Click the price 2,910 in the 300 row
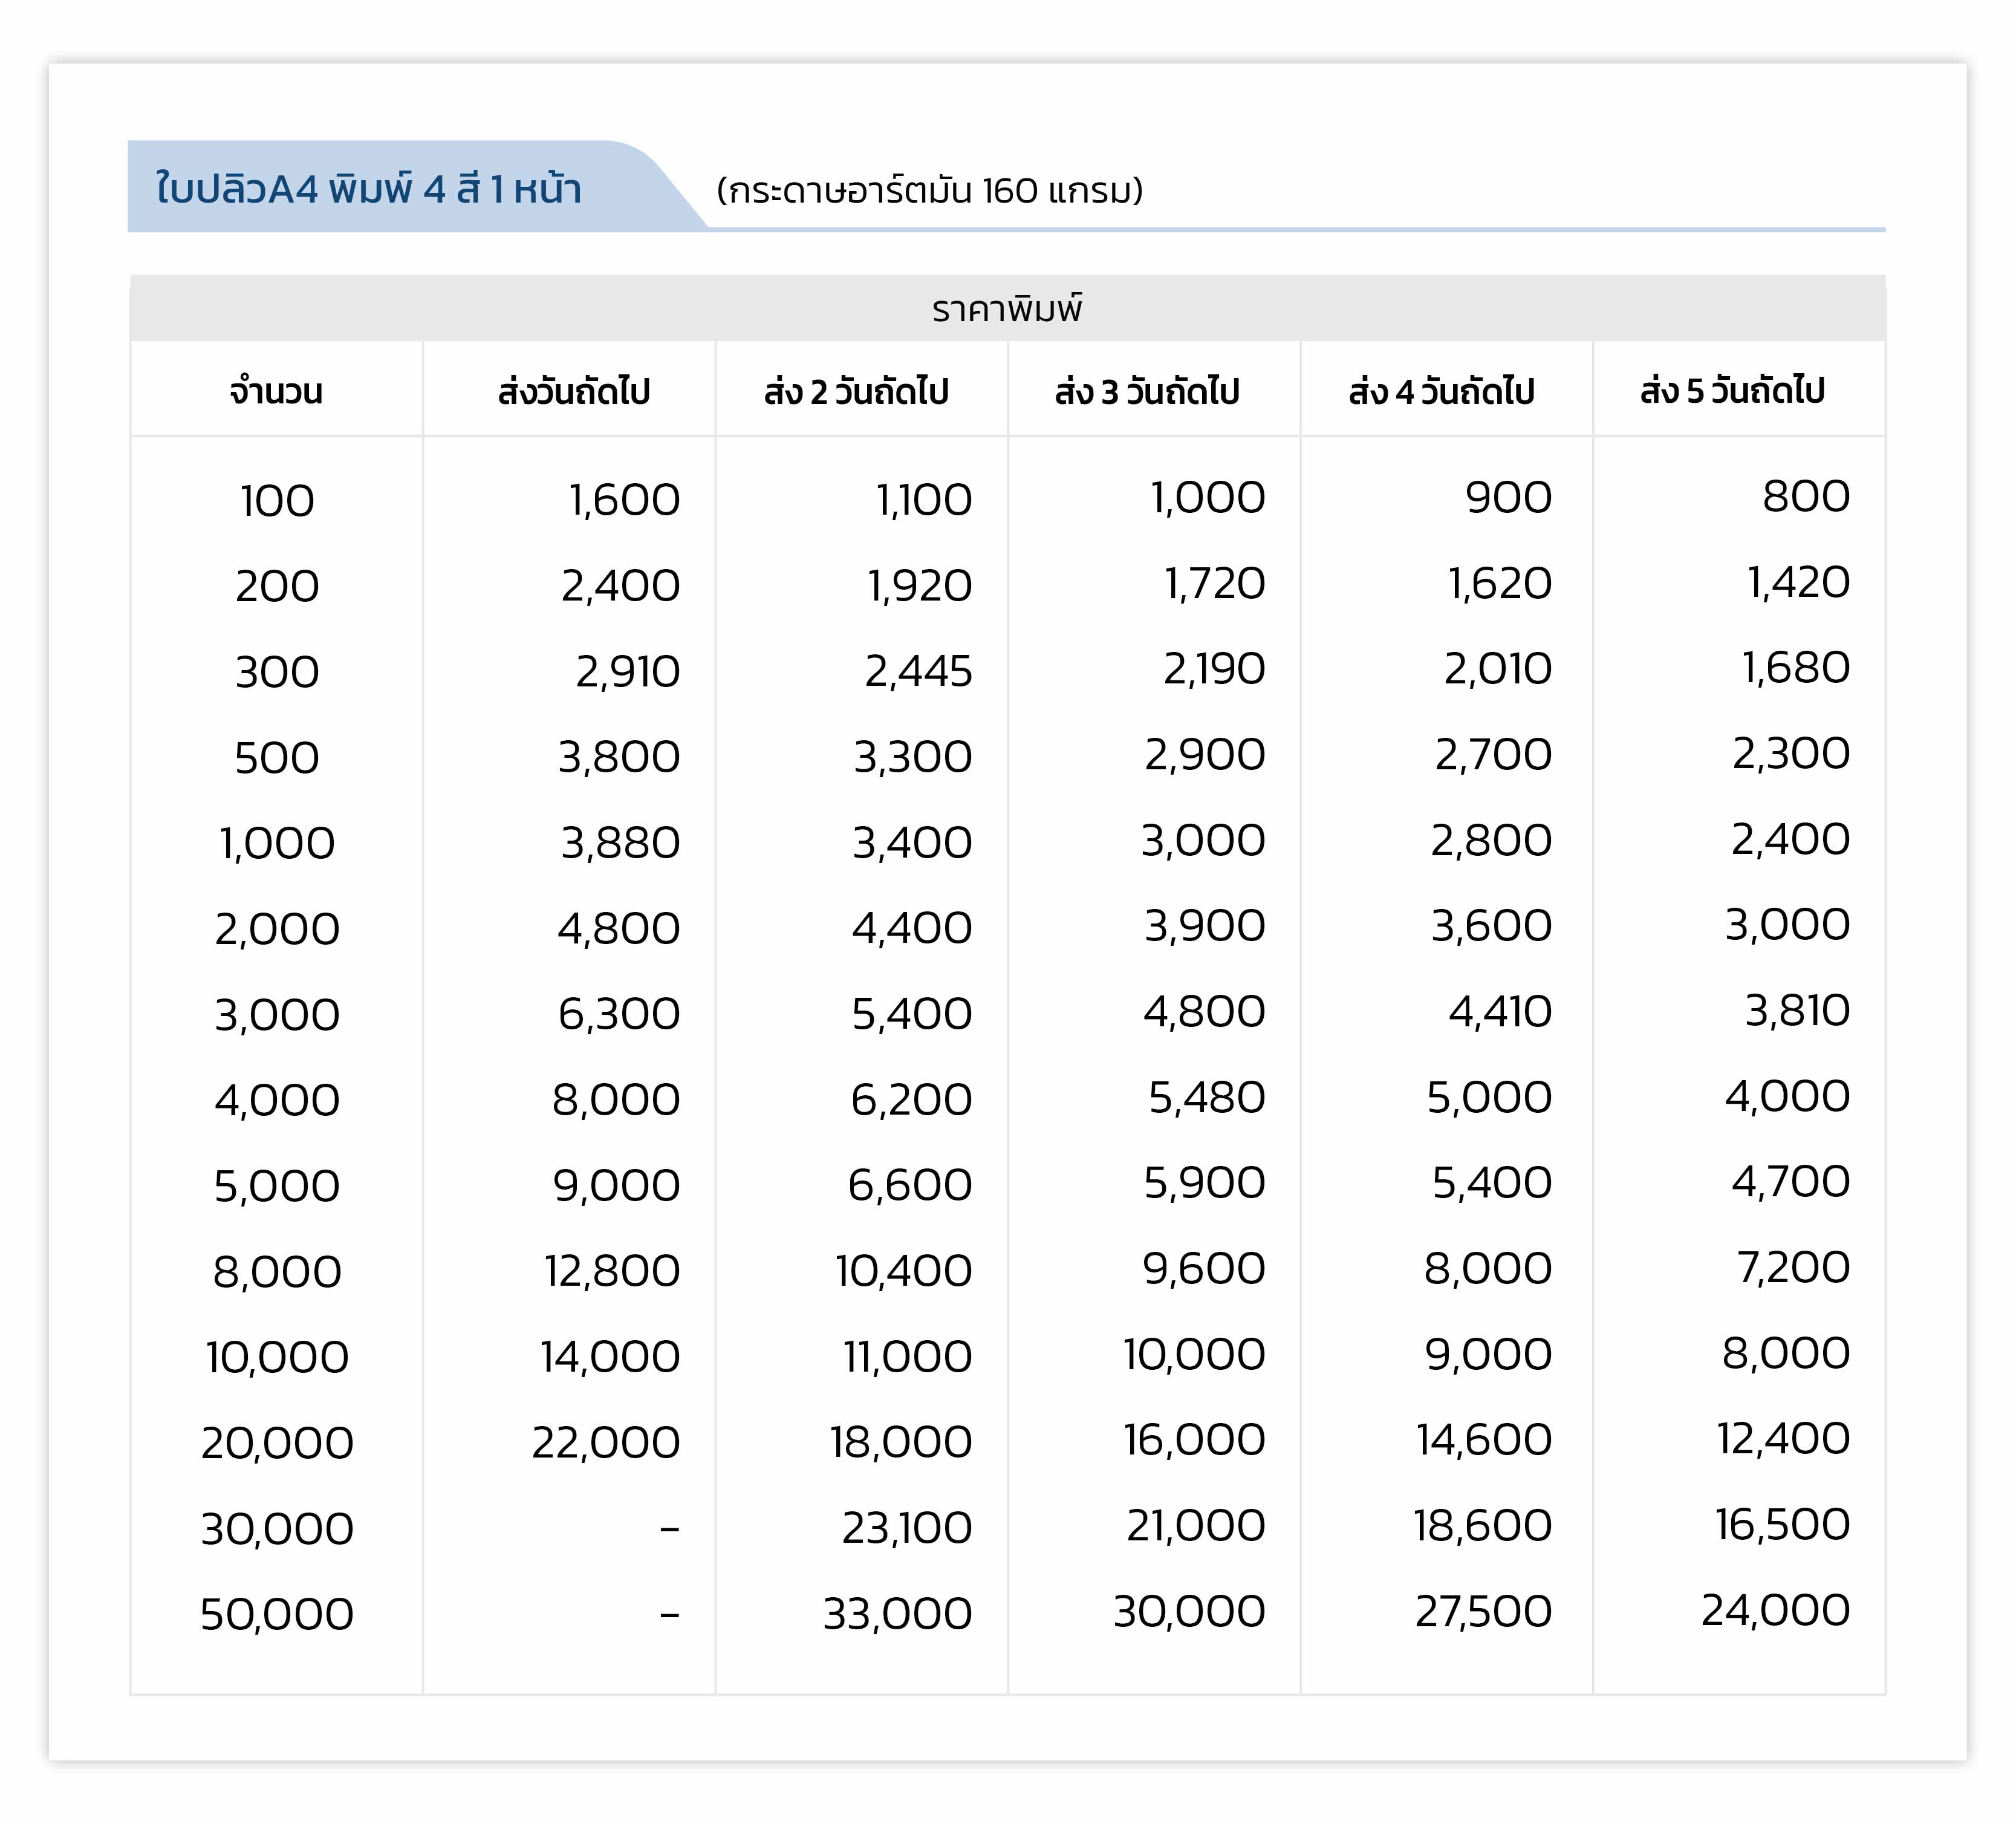Screen dimensions: 2016x1824 628,672
